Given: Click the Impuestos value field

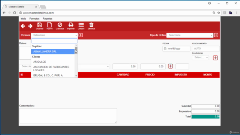Looking at the screenshot, I should 205,111.
